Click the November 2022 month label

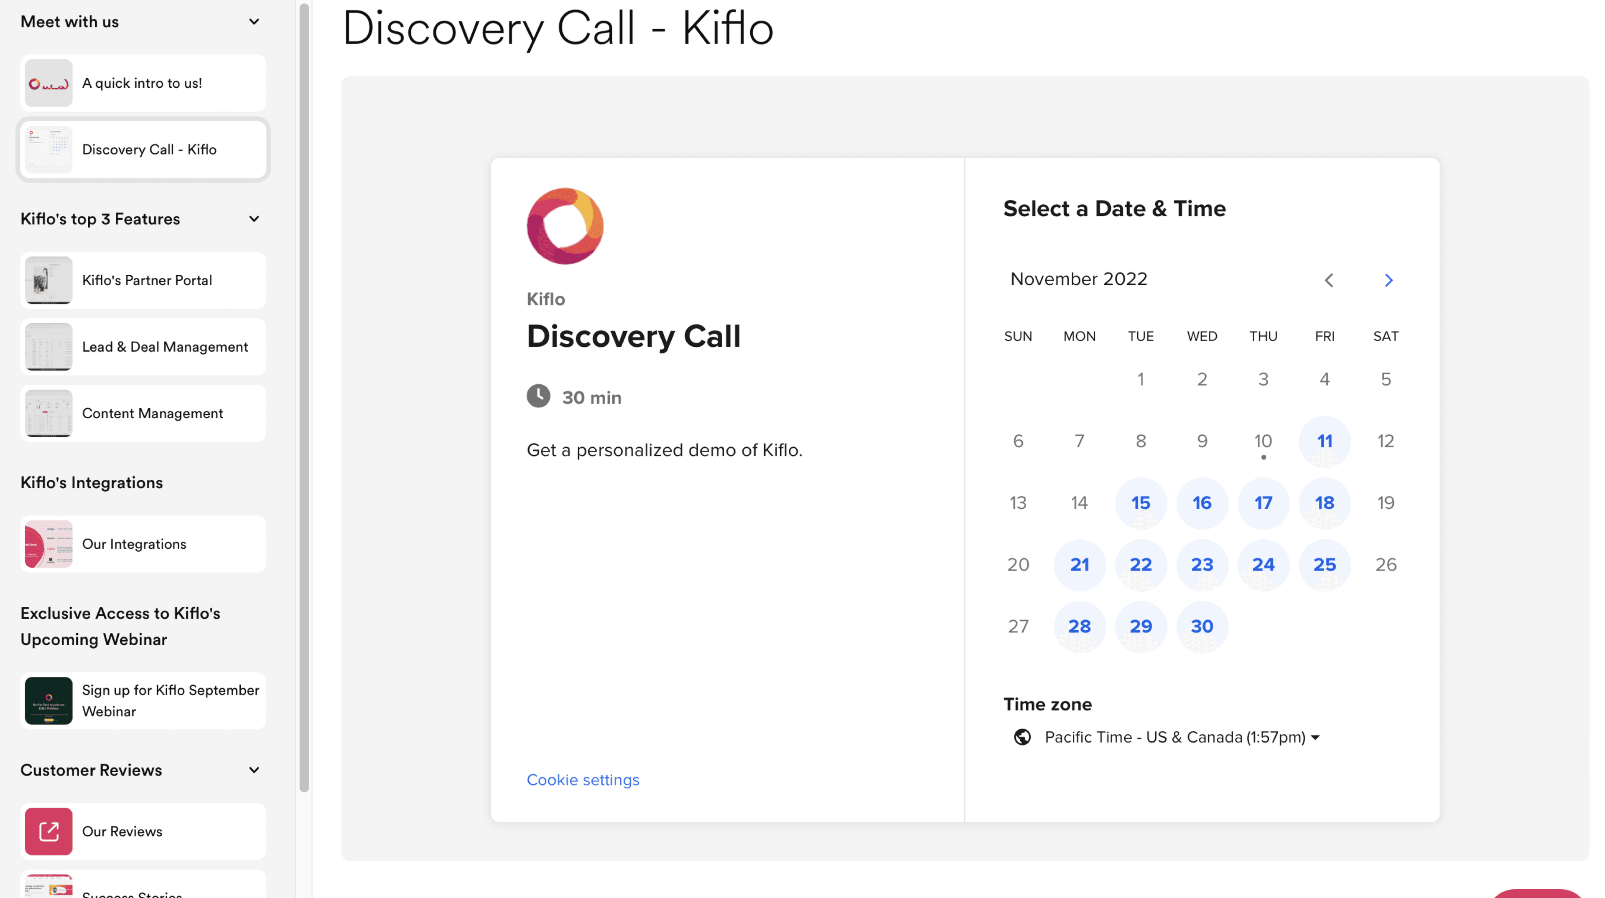point(1079,279)
